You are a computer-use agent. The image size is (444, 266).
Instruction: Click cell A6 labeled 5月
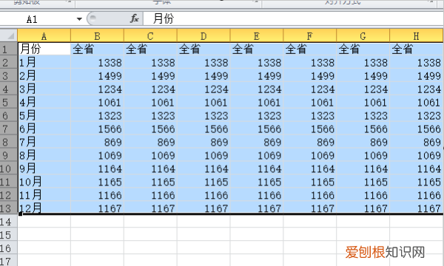(x=44, y=115)
